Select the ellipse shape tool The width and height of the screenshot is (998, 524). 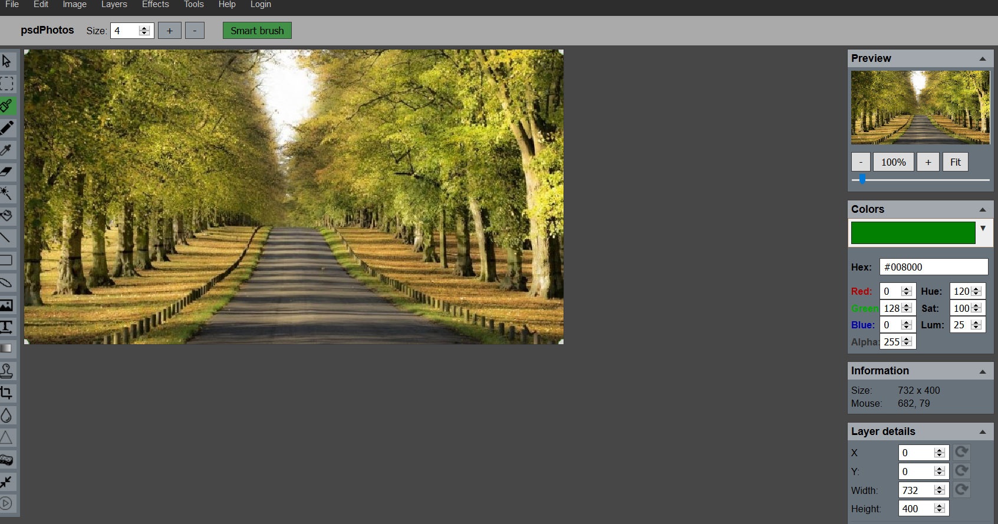(x=7, y=282)
